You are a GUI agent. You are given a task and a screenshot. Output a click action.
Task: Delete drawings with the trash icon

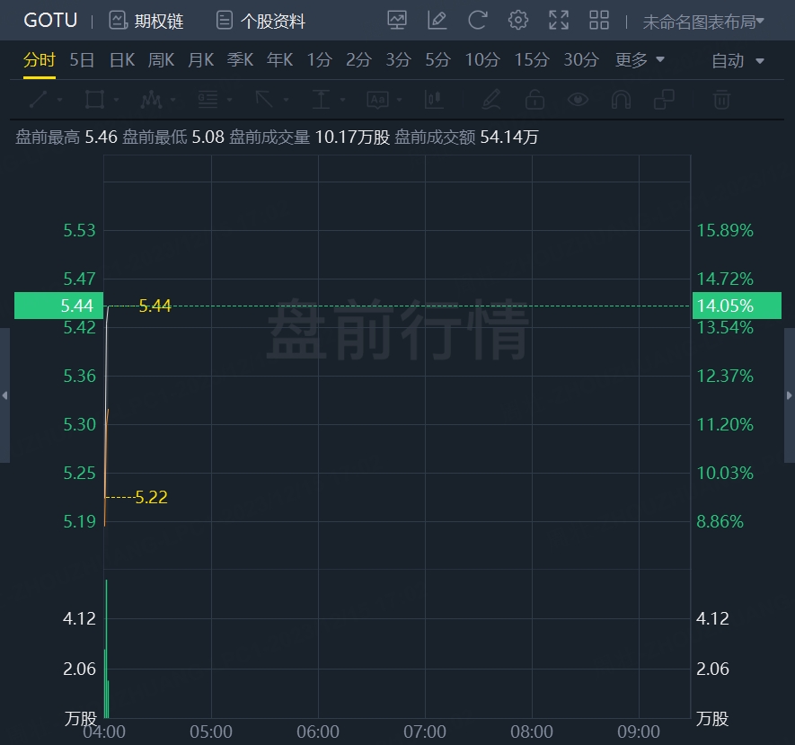tap(721, 100)
